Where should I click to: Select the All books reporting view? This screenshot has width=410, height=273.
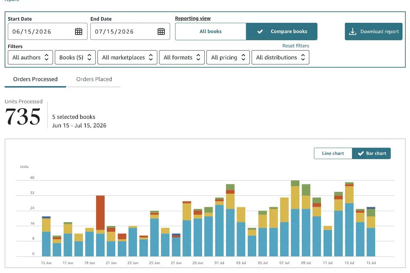(x=210, y=31)
